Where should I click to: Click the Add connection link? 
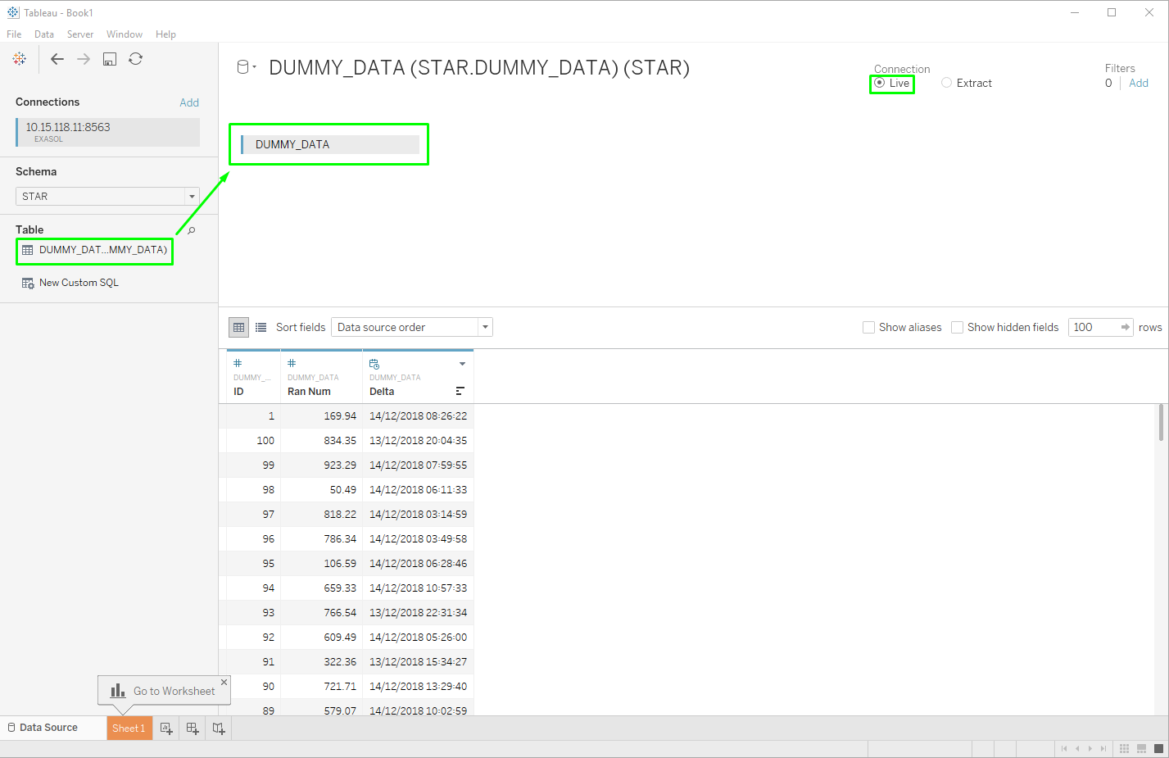(x=189, y=102)
